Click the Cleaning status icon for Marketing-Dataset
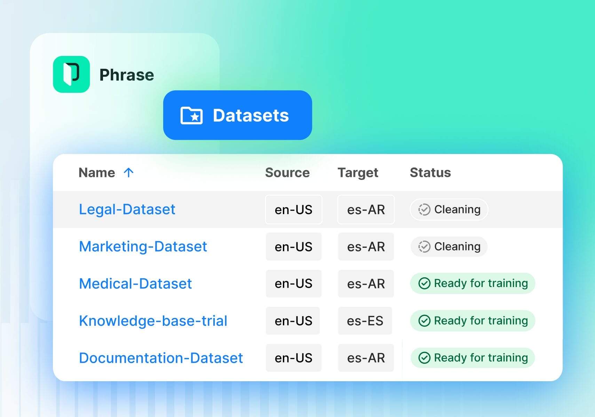 pos(424,246)
